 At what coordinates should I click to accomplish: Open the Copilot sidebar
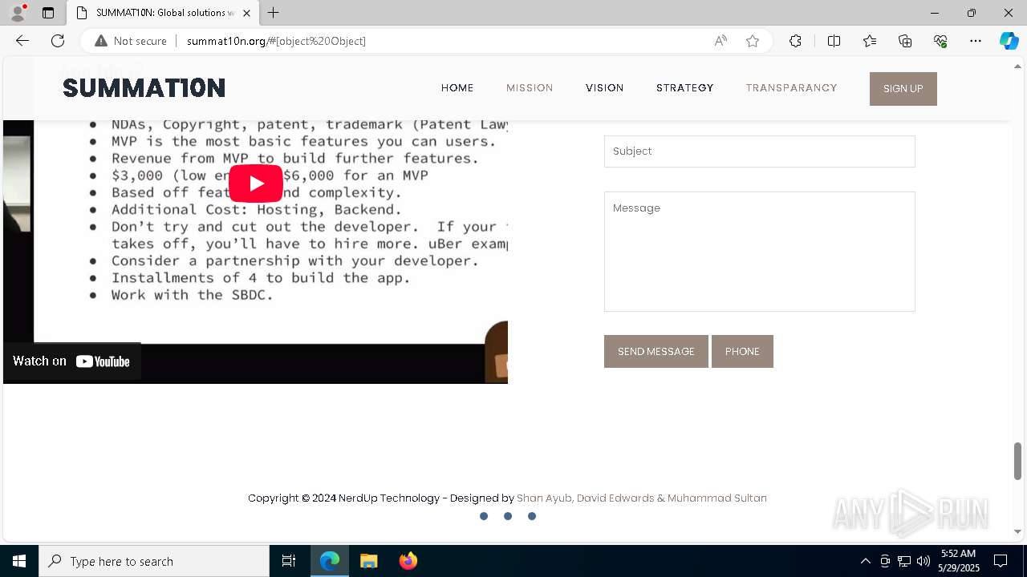(x=1009, y=41)
